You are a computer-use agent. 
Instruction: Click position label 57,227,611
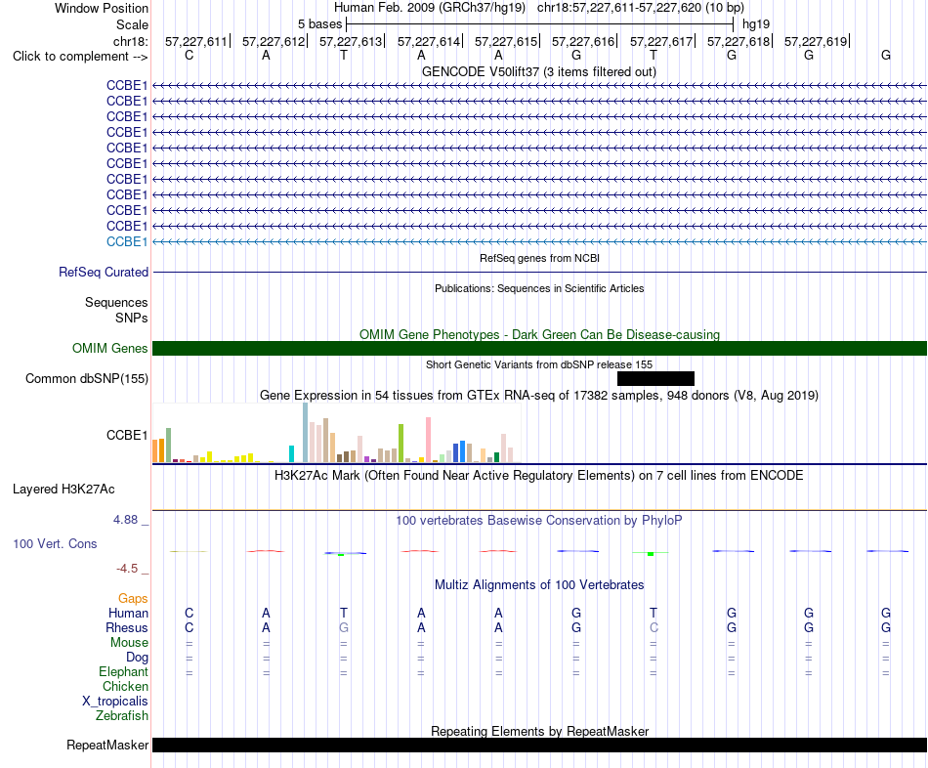pyautogui.click(x=196, y=41)
